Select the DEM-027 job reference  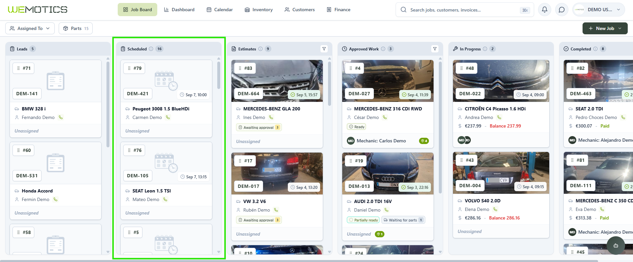tap(359, 94)
